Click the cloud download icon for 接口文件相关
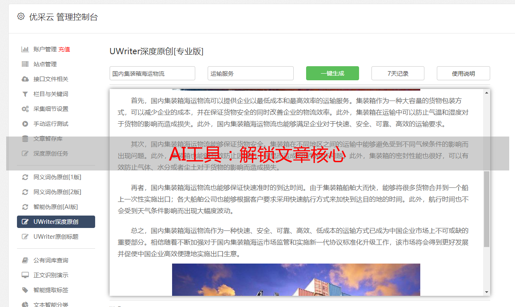Screen dimensions: 515x307 (25, 79)
